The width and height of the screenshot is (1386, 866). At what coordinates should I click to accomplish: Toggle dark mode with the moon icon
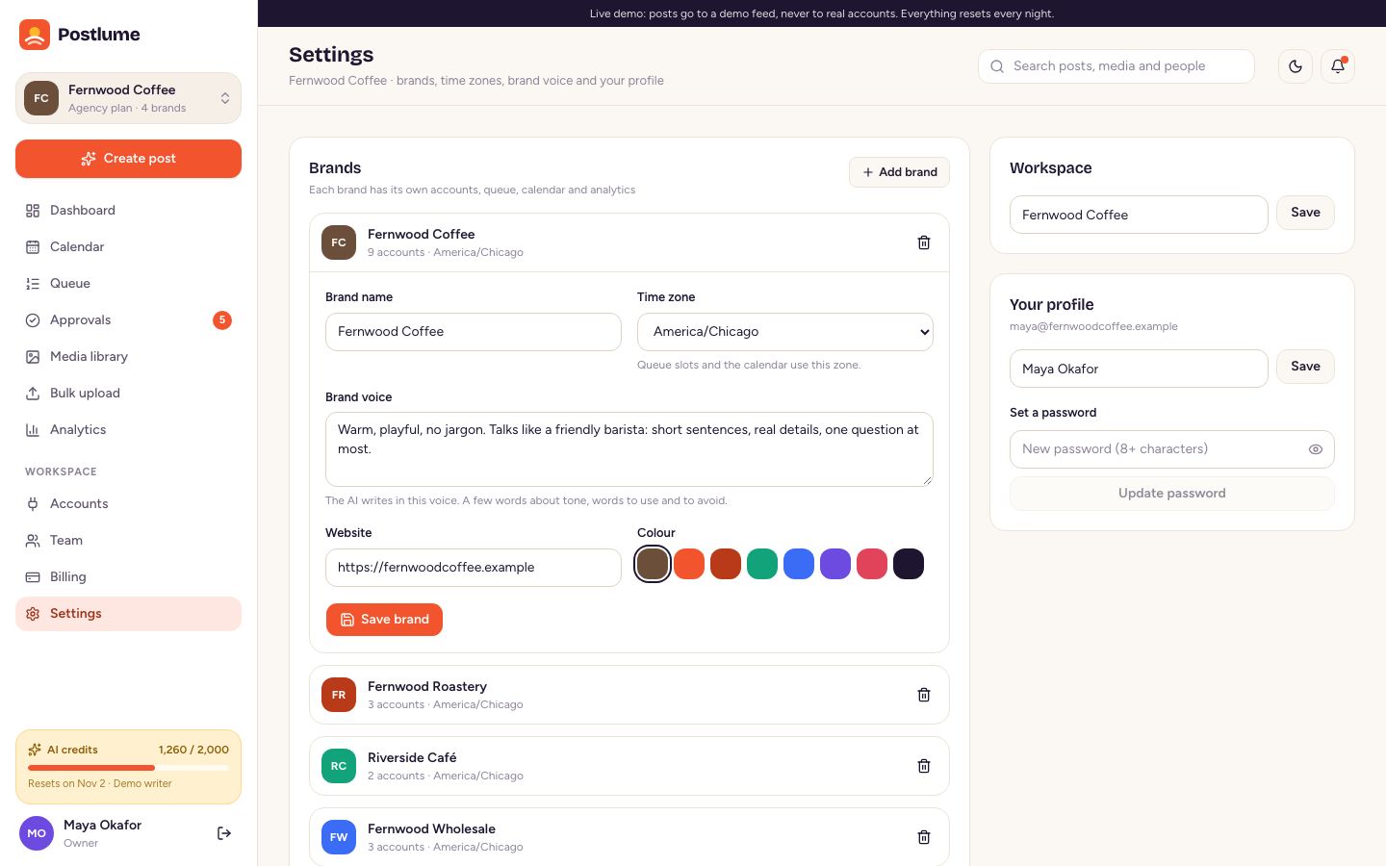1296,66
